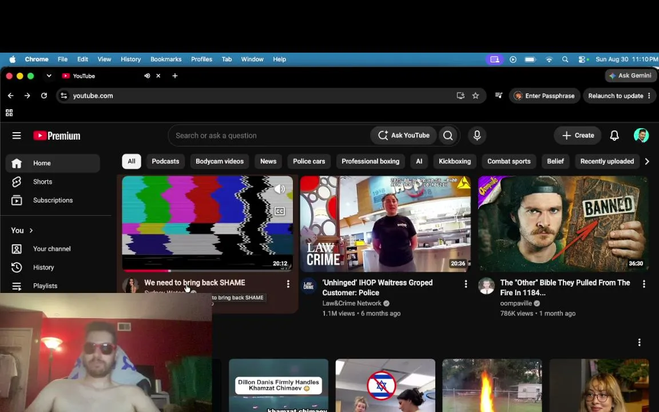Reload the YouTube page
This screenshot has height=412, width=659.
[43, 96]
